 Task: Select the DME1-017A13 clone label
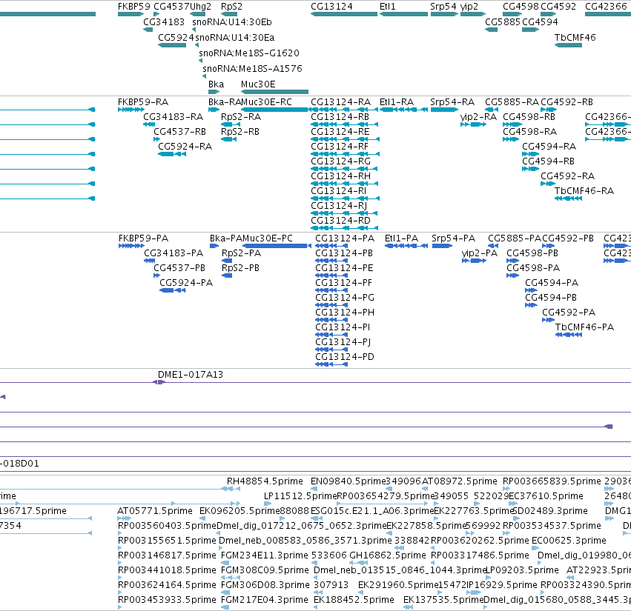pyautogui.click(x=191, y=375)
